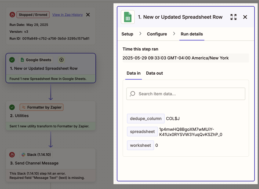Open the Send Channel Message step
259x189 pixels.
click(x=34, y=163)
